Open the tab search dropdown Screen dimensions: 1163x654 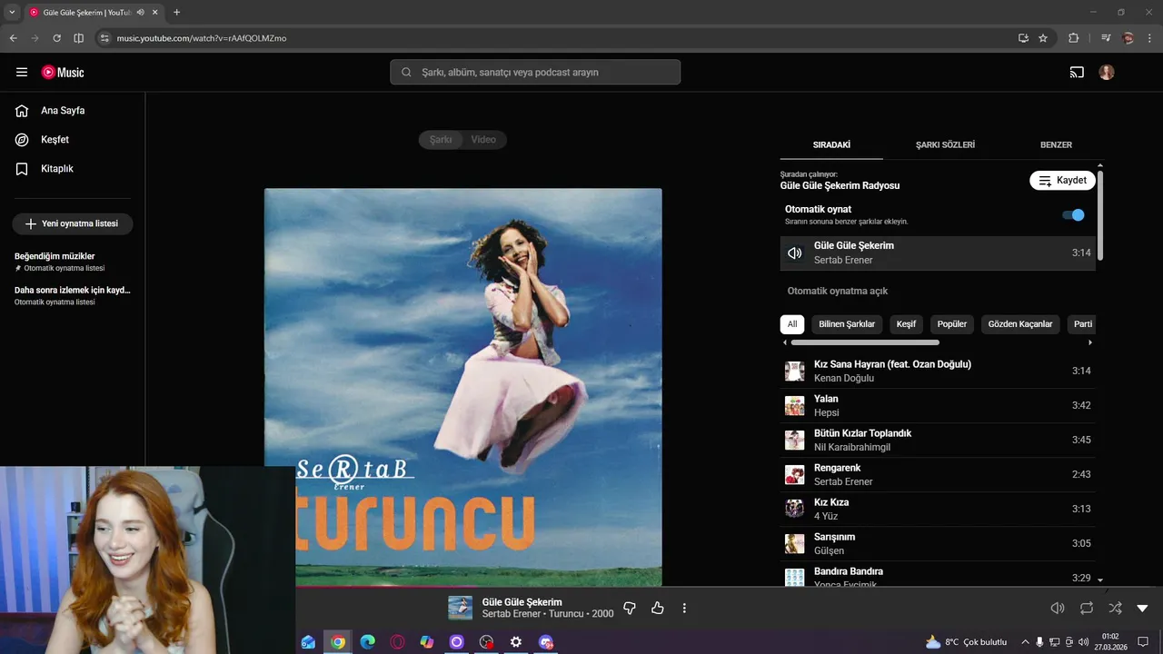click(12, 12)
